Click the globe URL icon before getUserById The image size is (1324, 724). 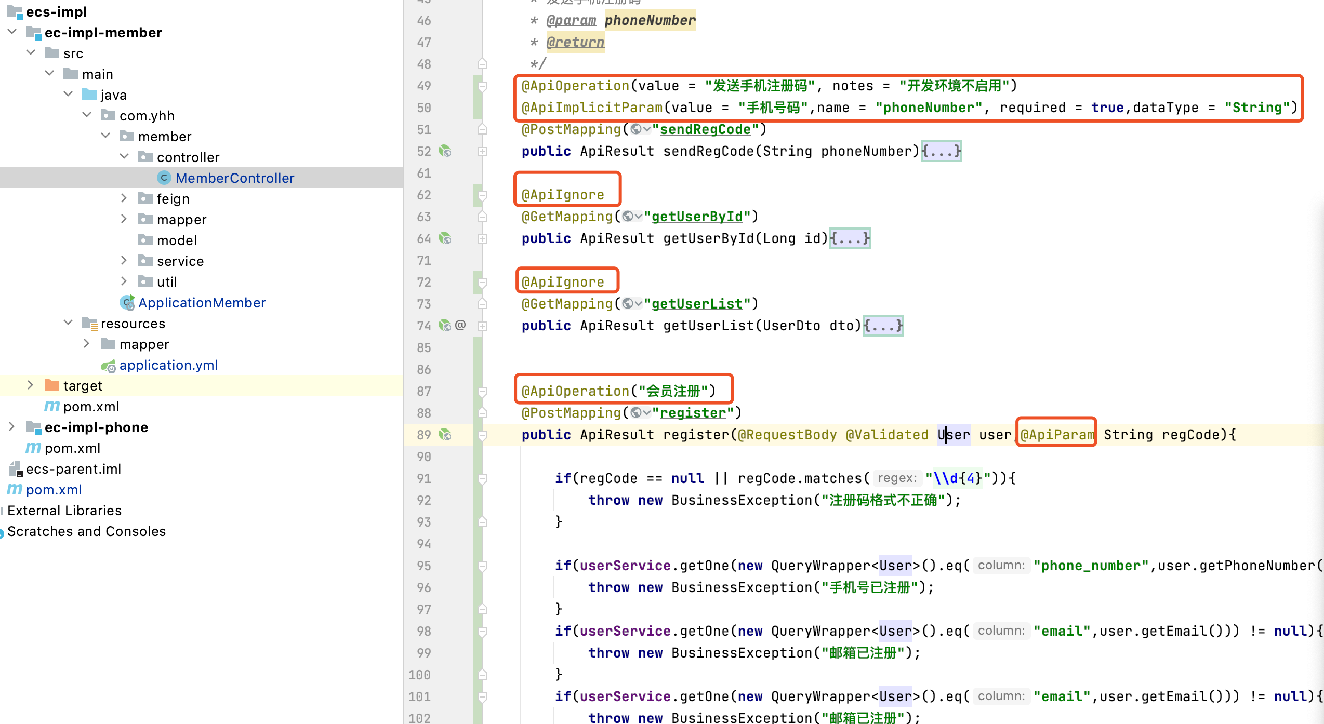pos(628,217)
